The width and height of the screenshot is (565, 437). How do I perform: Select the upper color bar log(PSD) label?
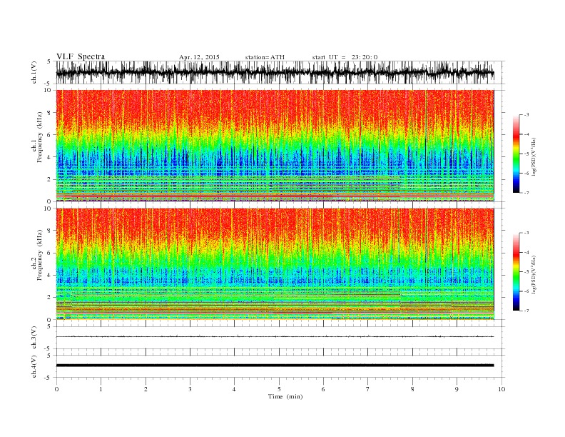click(x=534, y=156)
